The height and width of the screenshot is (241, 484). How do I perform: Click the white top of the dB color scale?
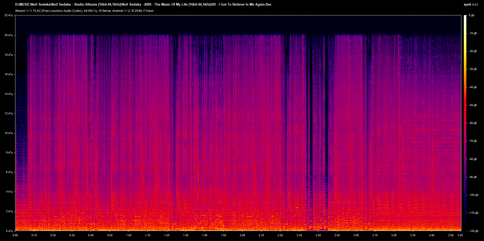(465, 16)
